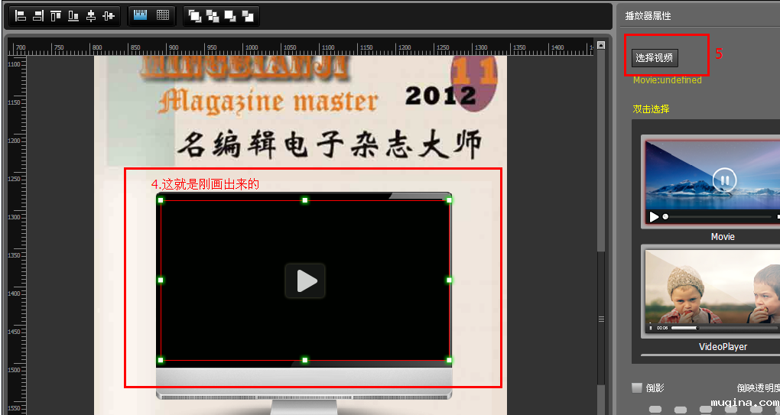Click play button in the canvas video

point(305,280)
